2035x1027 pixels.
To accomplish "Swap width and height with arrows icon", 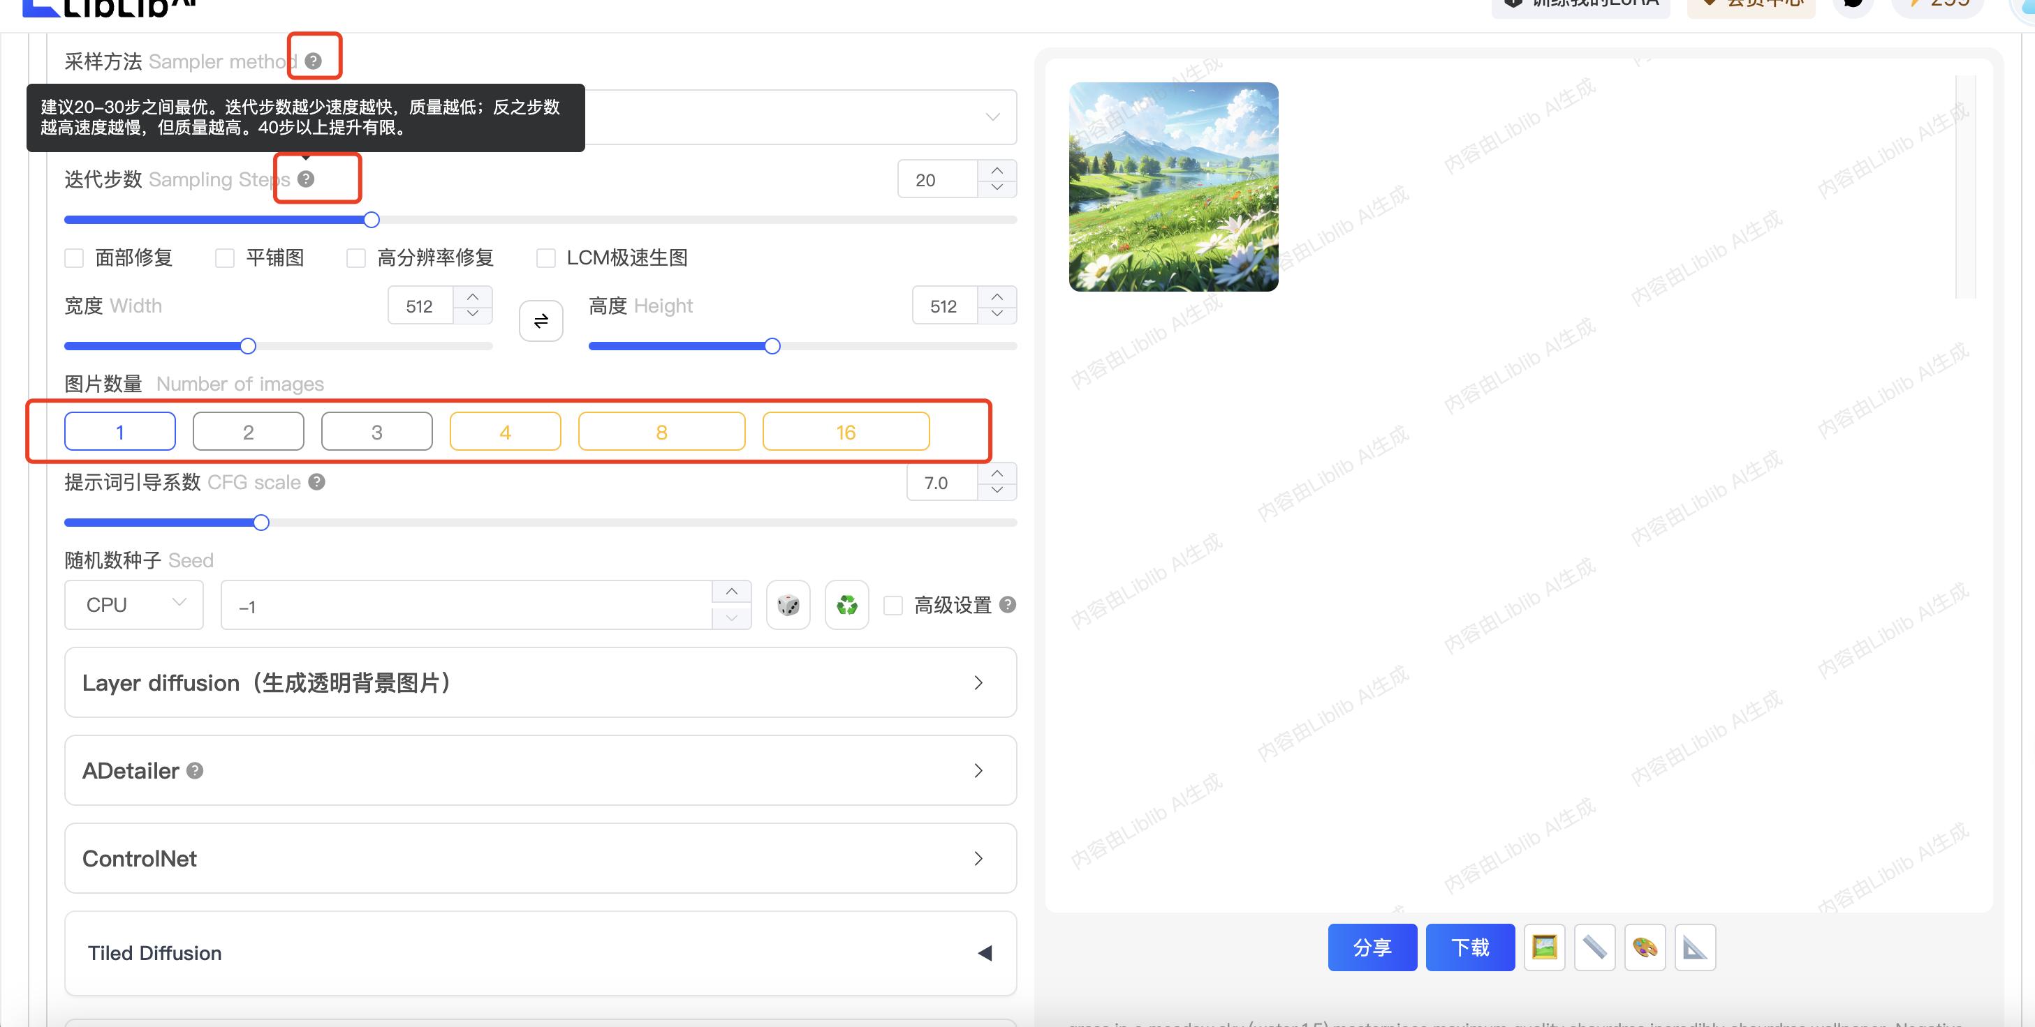I will [541, 320].
